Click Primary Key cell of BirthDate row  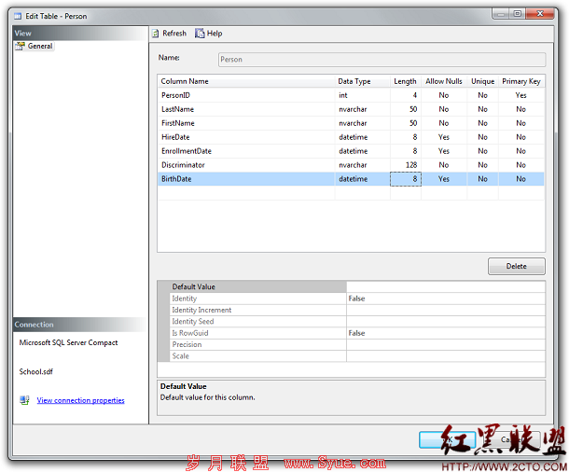point(521,179)
